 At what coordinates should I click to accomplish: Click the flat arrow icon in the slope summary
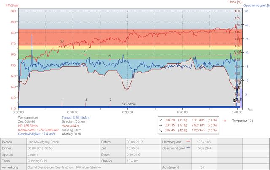click(x=161, y=124)
